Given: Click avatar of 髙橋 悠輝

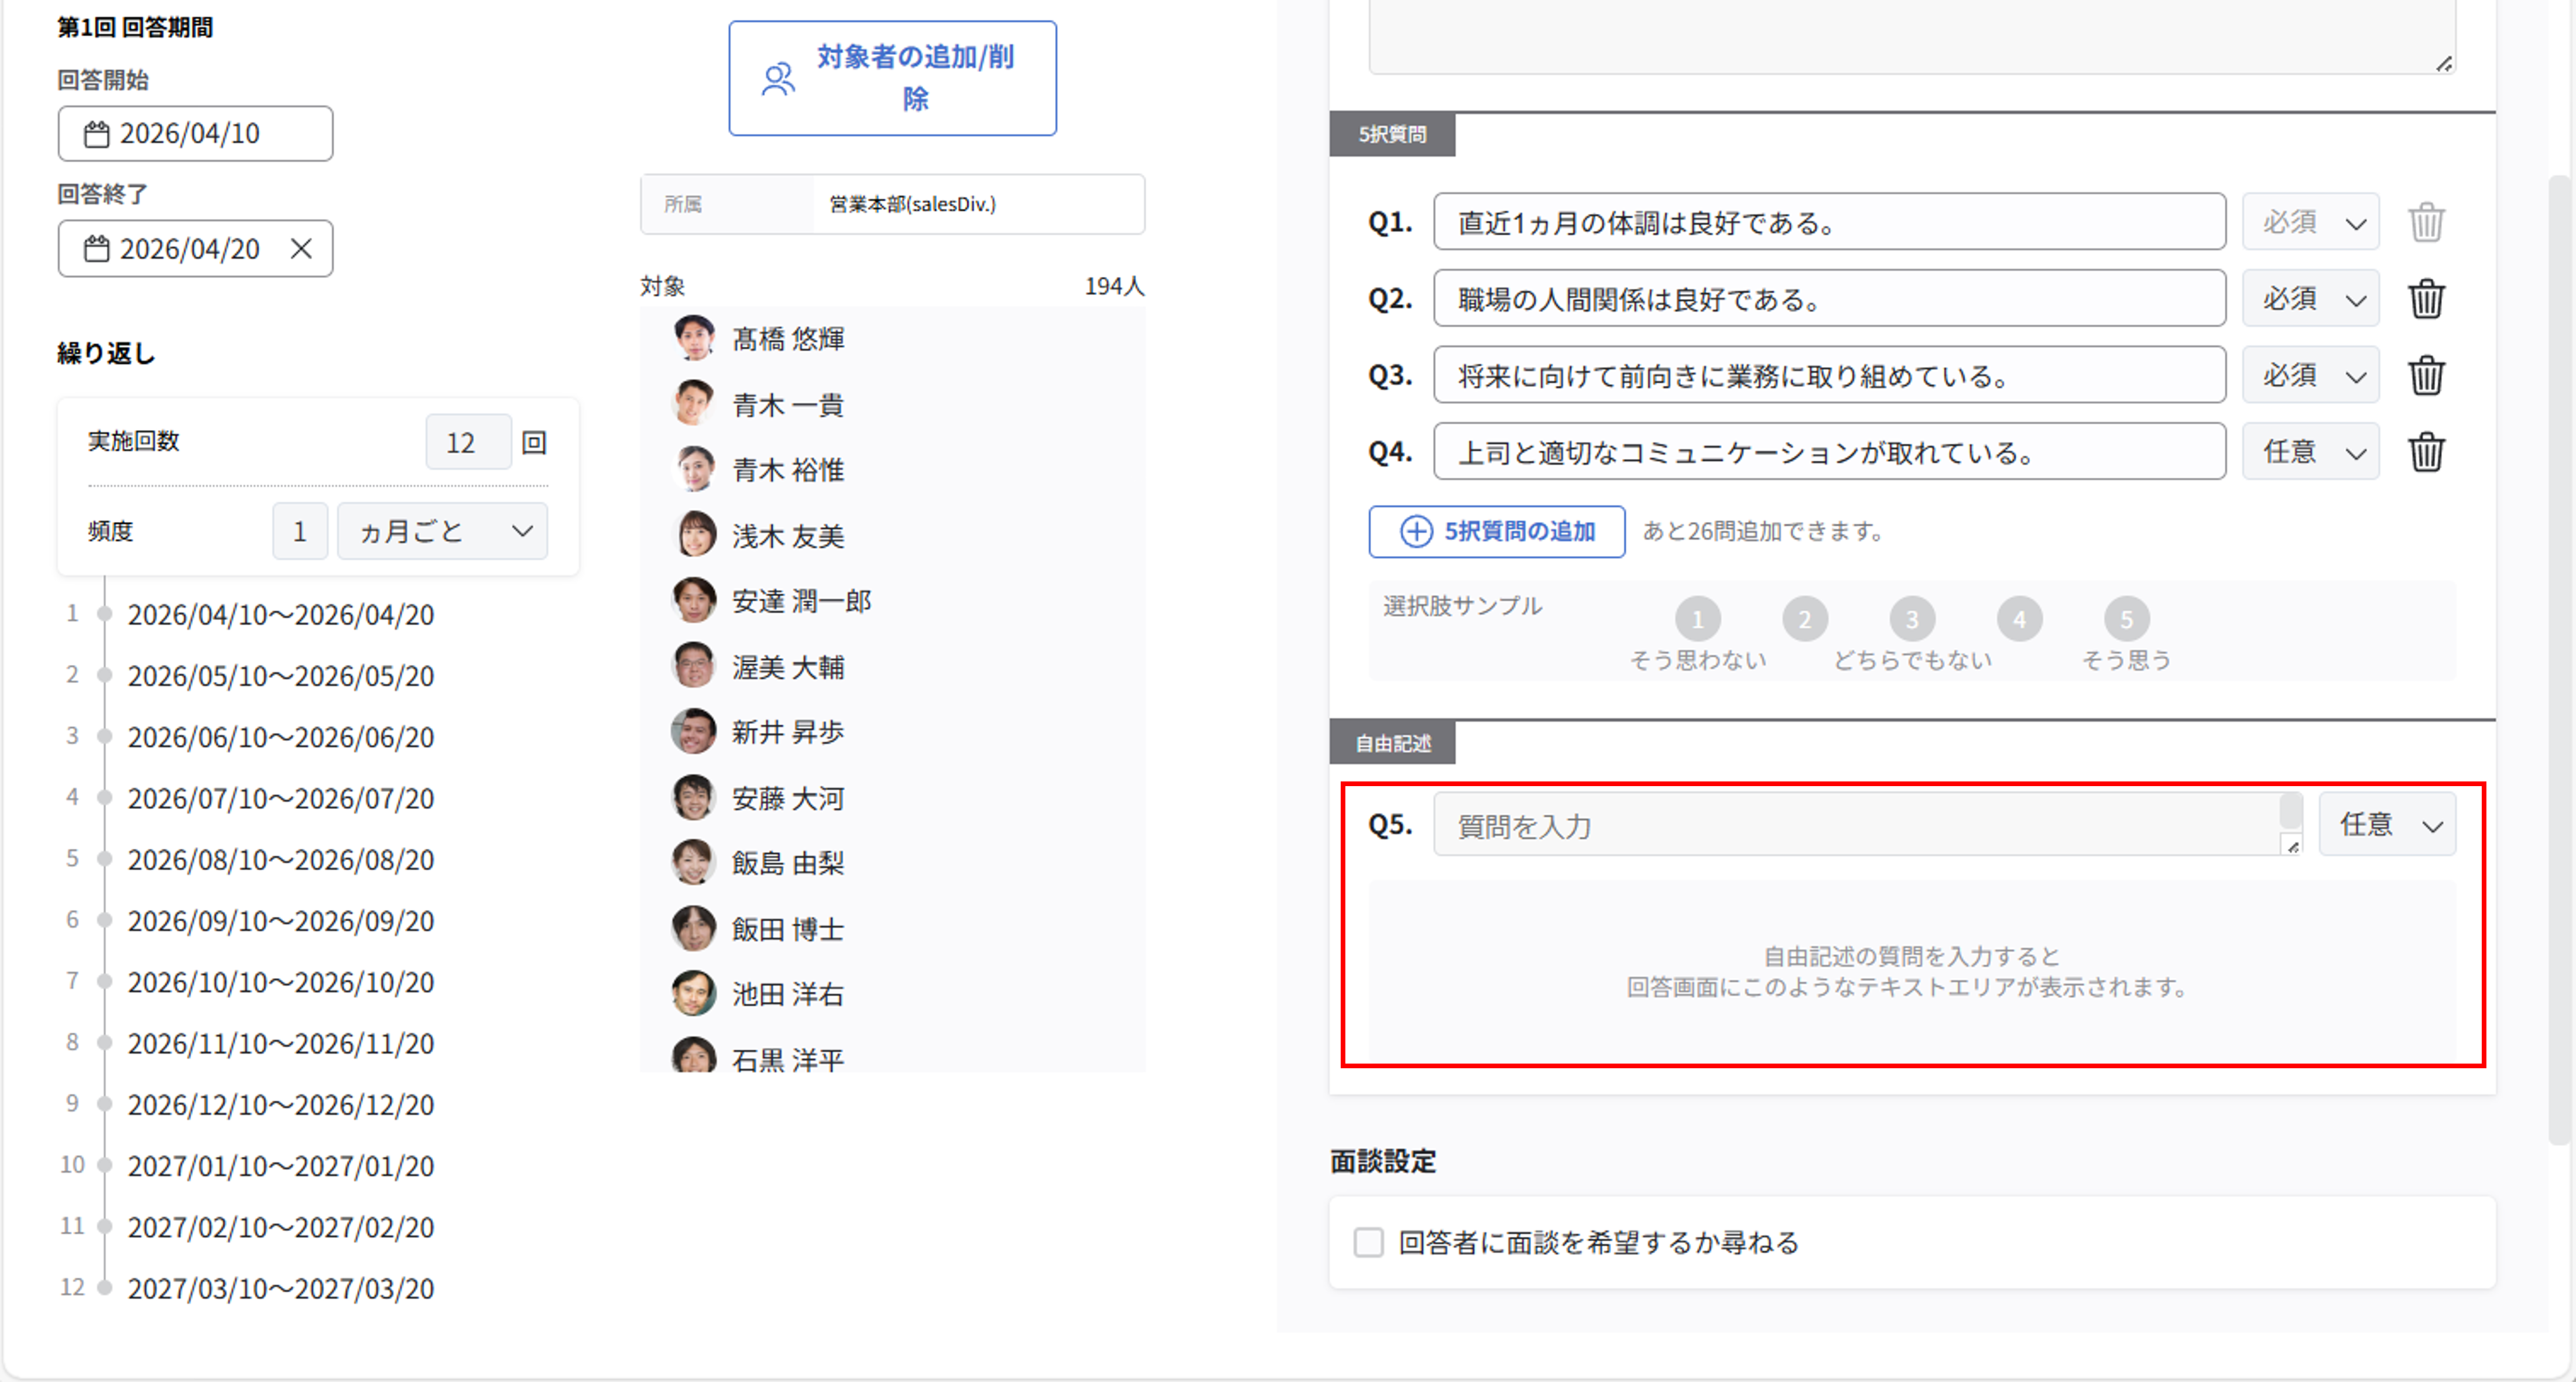Looking at the screenshot, I should point(693,338).
